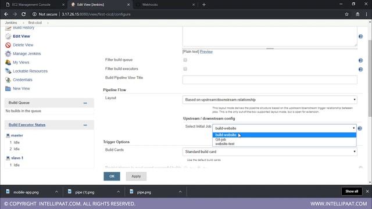The height and width of the screenshot is (209, 372).
Task: Click the Delete View red icon
Action: tap(8, 45)
